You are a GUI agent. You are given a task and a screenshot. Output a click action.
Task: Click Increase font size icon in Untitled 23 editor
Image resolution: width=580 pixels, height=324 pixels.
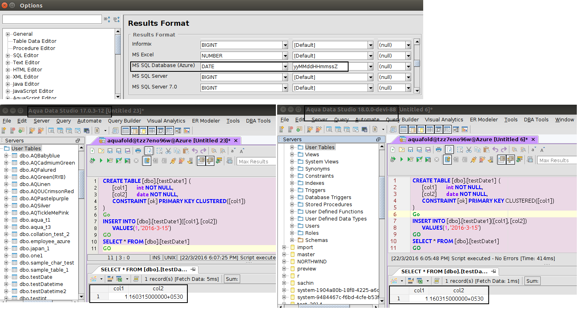242,151
